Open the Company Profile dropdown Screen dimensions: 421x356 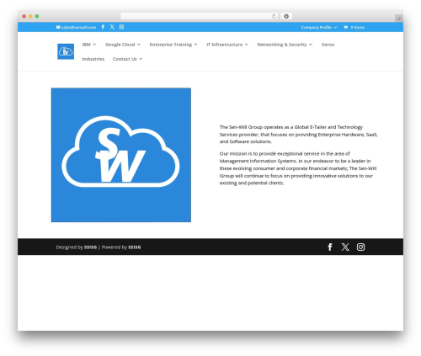pyautogui.click(x=319, y=27)
